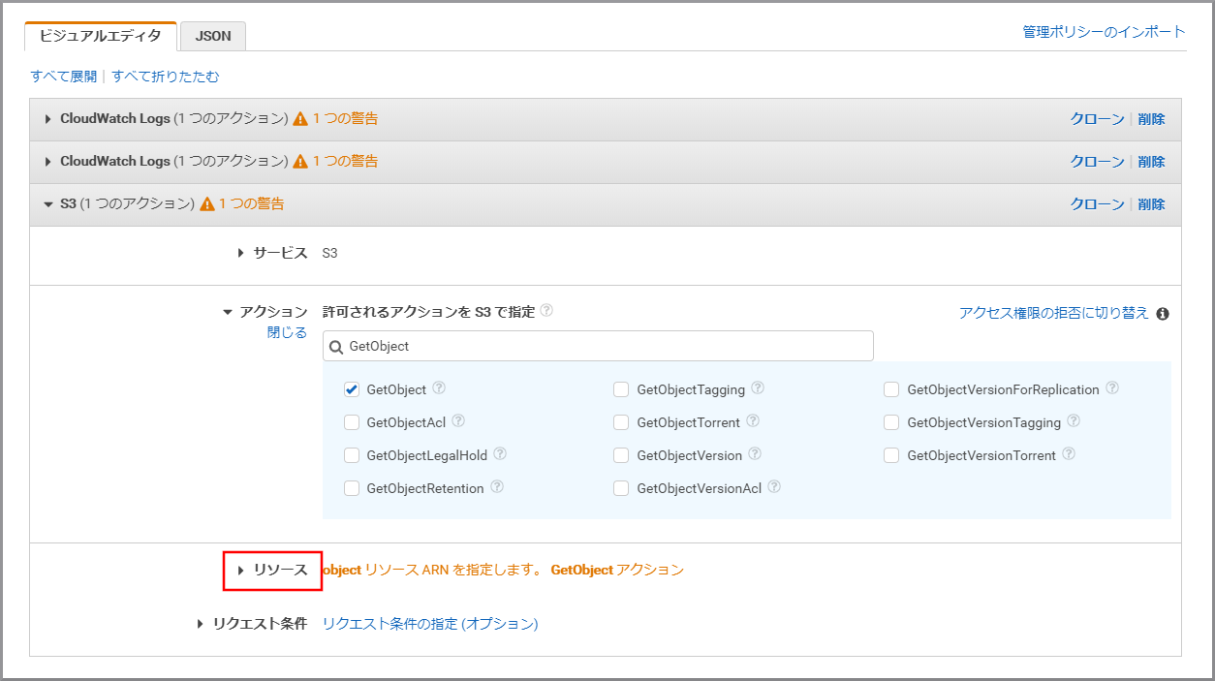Click the help icon beside GetObjectAcl
Viewport: 1215px width, 681px height.
click(458, 421)
